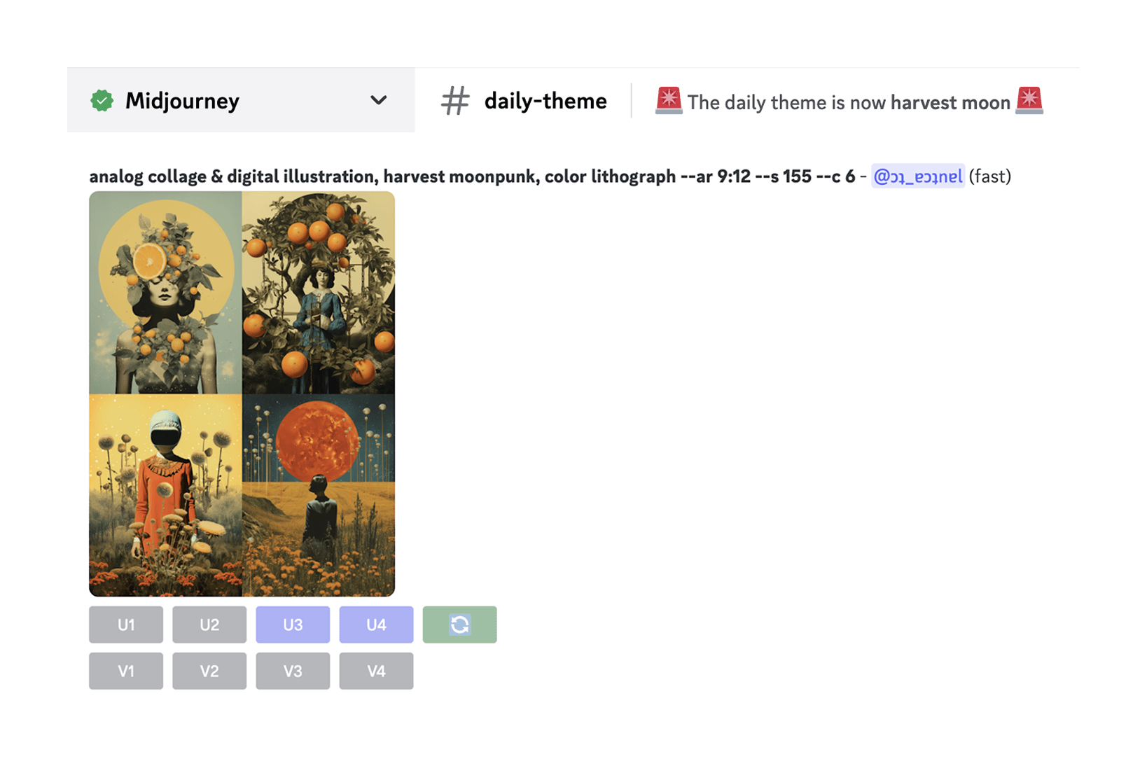This screenshot has width=1147, height=773.
Task: Click the V4 variation button
Action: [x=376, y=671]
